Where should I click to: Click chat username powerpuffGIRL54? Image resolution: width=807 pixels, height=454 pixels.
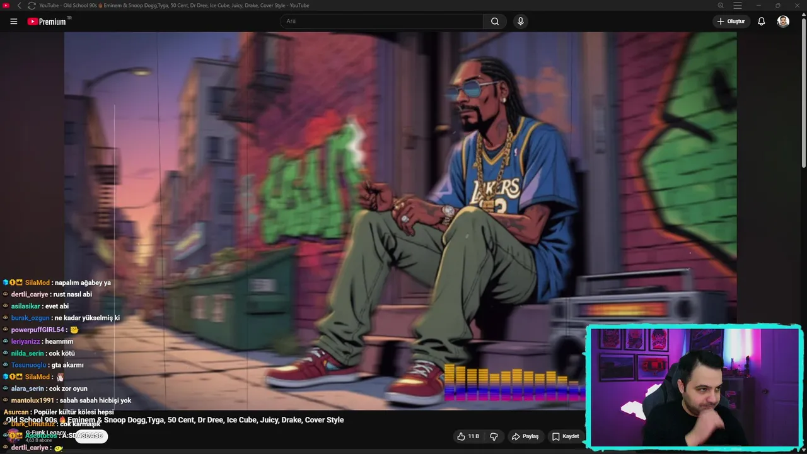tap(38, 330)
